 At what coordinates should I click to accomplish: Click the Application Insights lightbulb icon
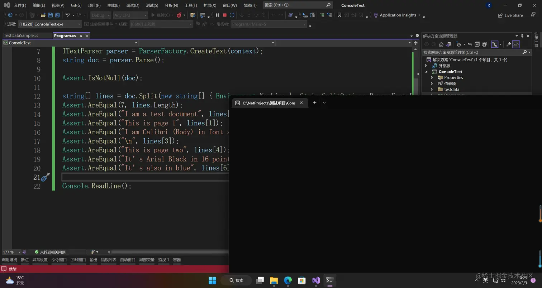pyautogui.click(x=376, y=15)
